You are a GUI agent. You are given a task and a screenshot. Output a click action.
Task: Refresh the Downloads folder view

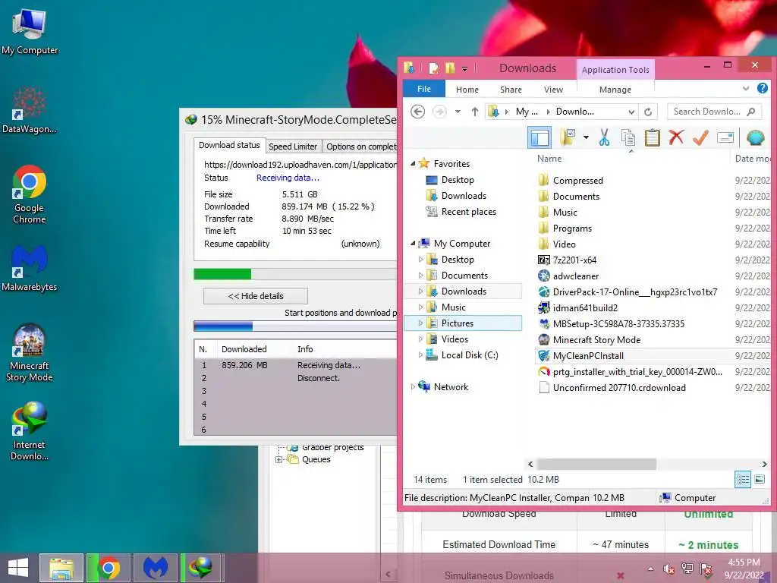tap(648, 112)
